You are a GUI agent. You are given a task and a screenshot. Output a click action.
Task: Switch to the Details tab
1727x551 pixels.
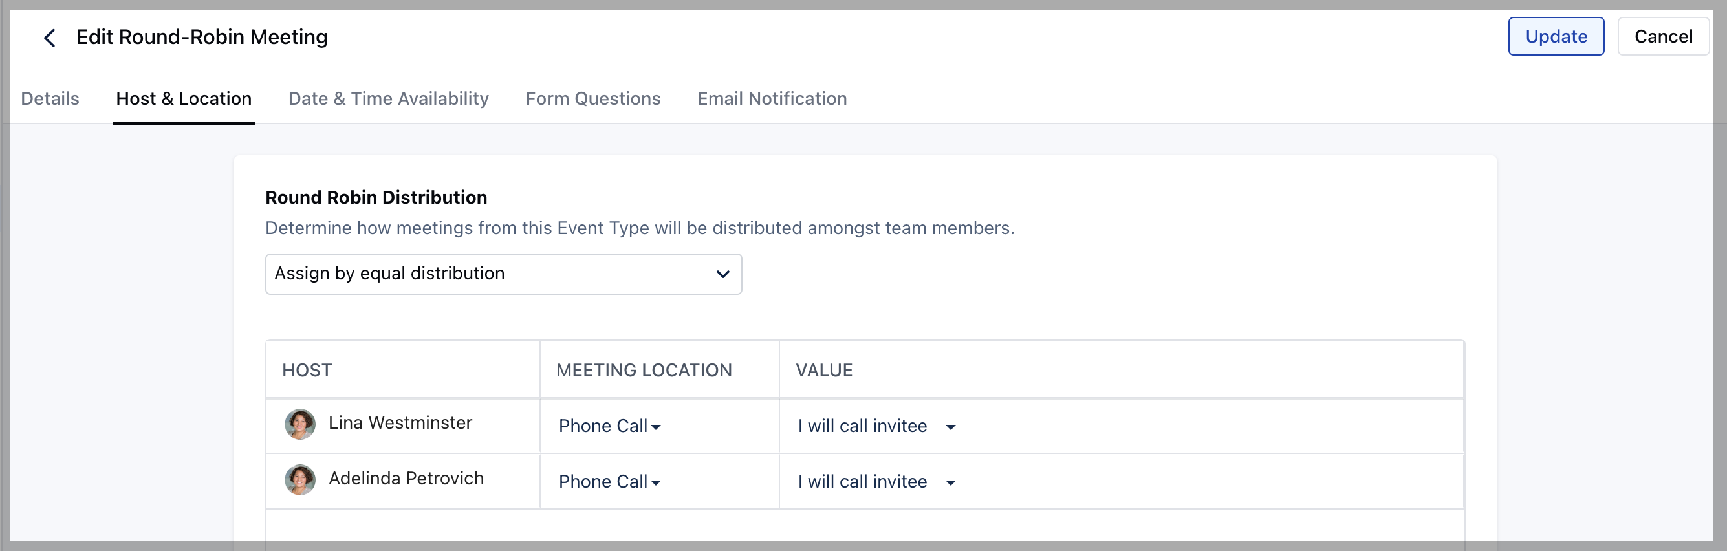pyautogui.click(x=50, y=98)
